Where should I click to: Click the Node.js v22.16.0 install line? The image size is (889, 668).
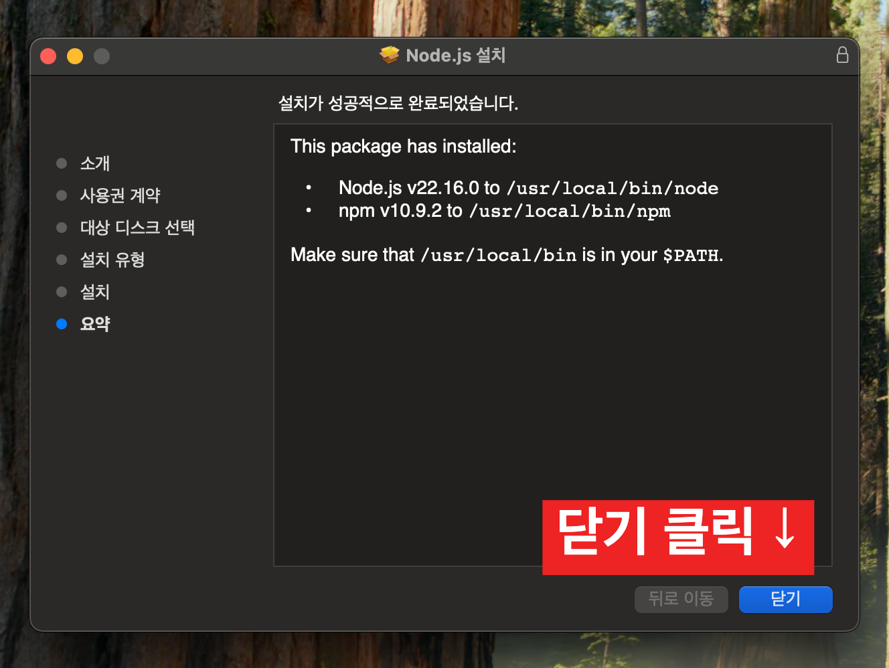(x=529, y=188)
